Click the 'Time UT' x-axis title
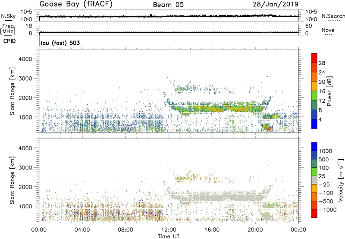The image size is (345, 239). [x=169, y=236]
